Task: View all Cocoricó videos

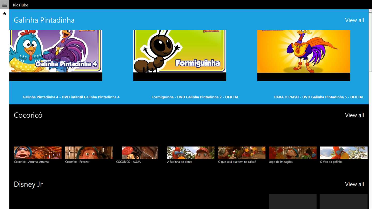Action: [354, 115]
